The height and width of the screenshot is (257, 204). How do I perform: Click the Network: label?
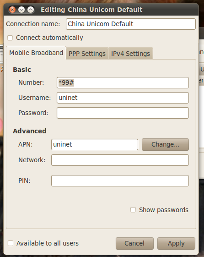[32, 160]
